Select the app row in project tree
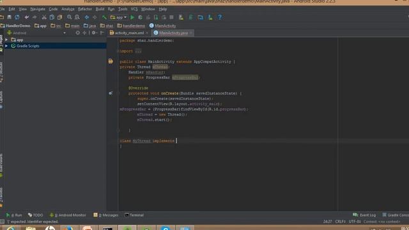409x230 pixels. click(55, 40)
